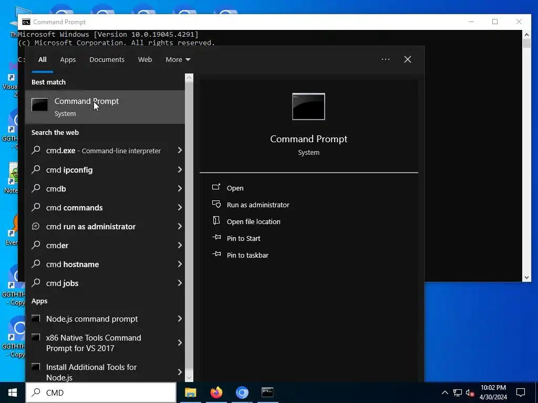Click Open in the preview pane
Image resolution: width=538 pixels, height=403 pixels.
235,188
